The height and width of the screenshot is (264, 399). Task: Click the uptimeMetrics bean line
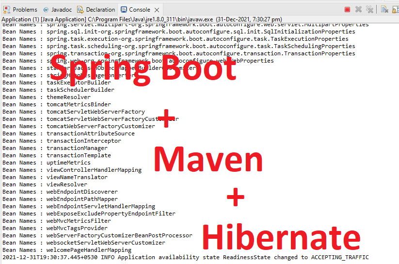(47, 163)
